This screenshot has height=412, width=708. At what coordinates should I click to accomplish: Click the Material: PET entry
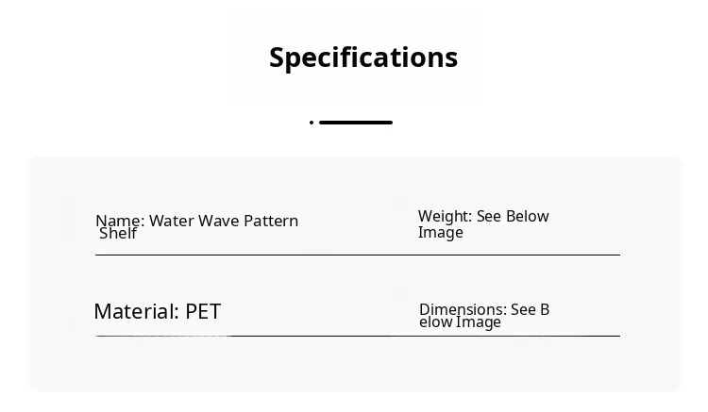tap(157, 312)
